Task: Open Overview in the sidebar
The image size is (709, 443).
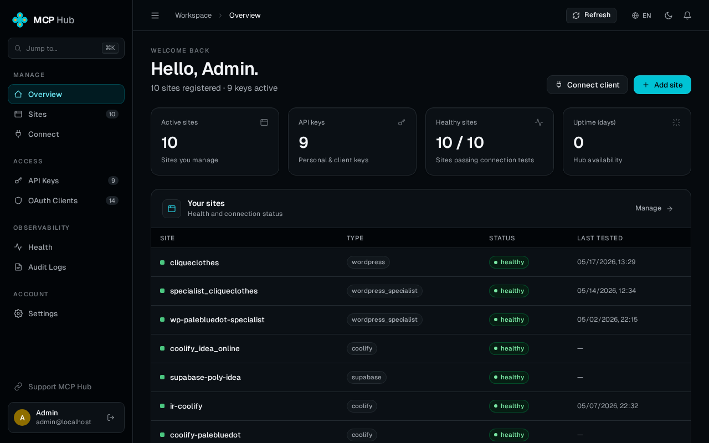Action: [x=66, y=94]
